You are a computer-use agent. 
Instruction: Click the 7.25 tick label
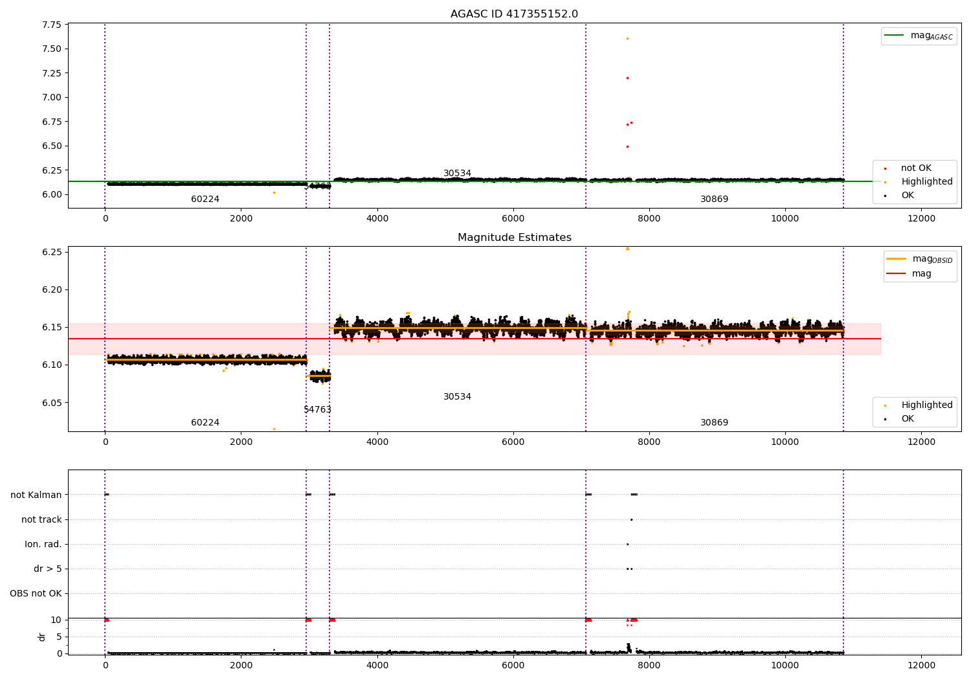coord(51,73)
